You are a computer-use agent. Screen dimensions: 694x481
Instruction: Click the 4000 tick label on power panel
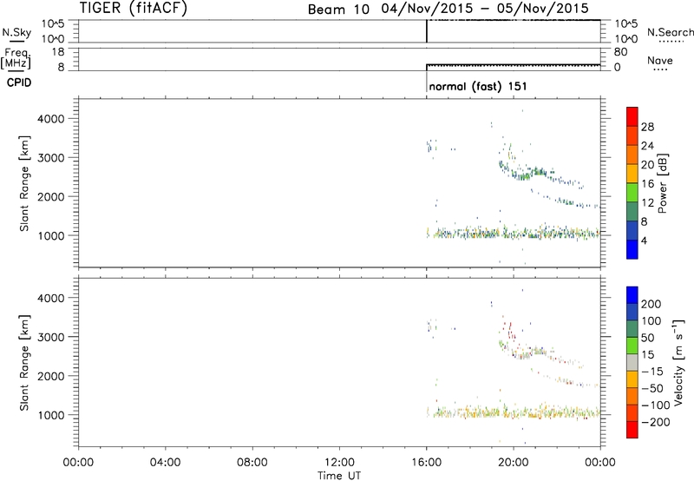click(x=51, y=119)
